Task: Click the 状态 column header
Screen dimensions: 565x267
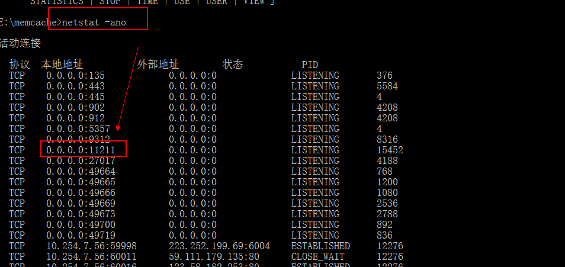Action: coord(233,65)
